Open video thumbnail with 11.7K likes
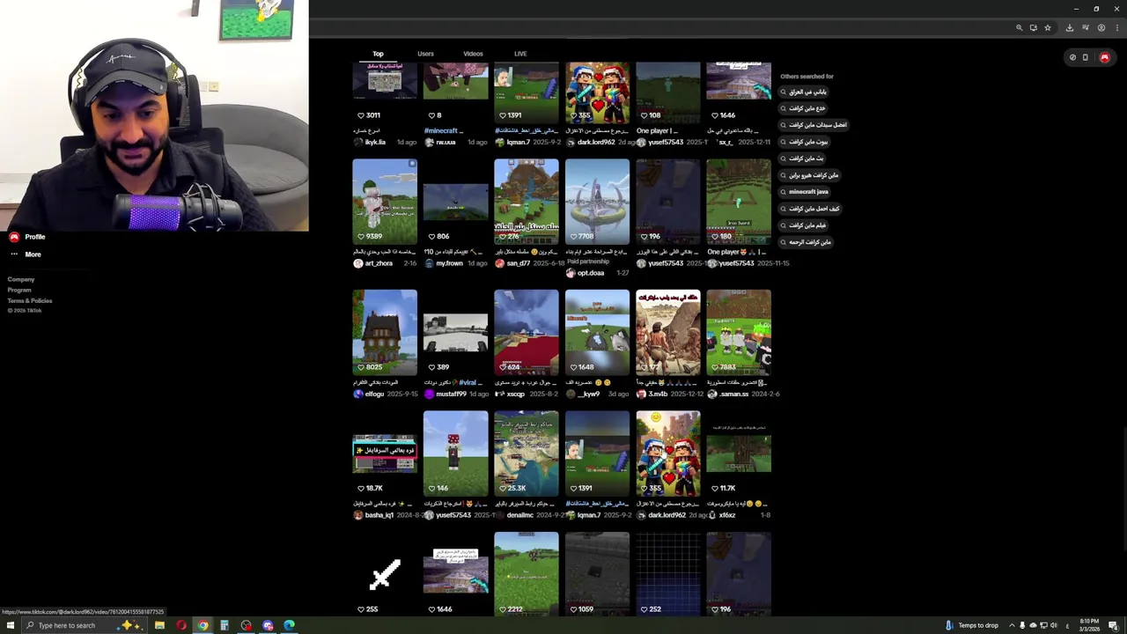Image resolution: width=1127 pixels, height=634 pixels. pos(739,453)
